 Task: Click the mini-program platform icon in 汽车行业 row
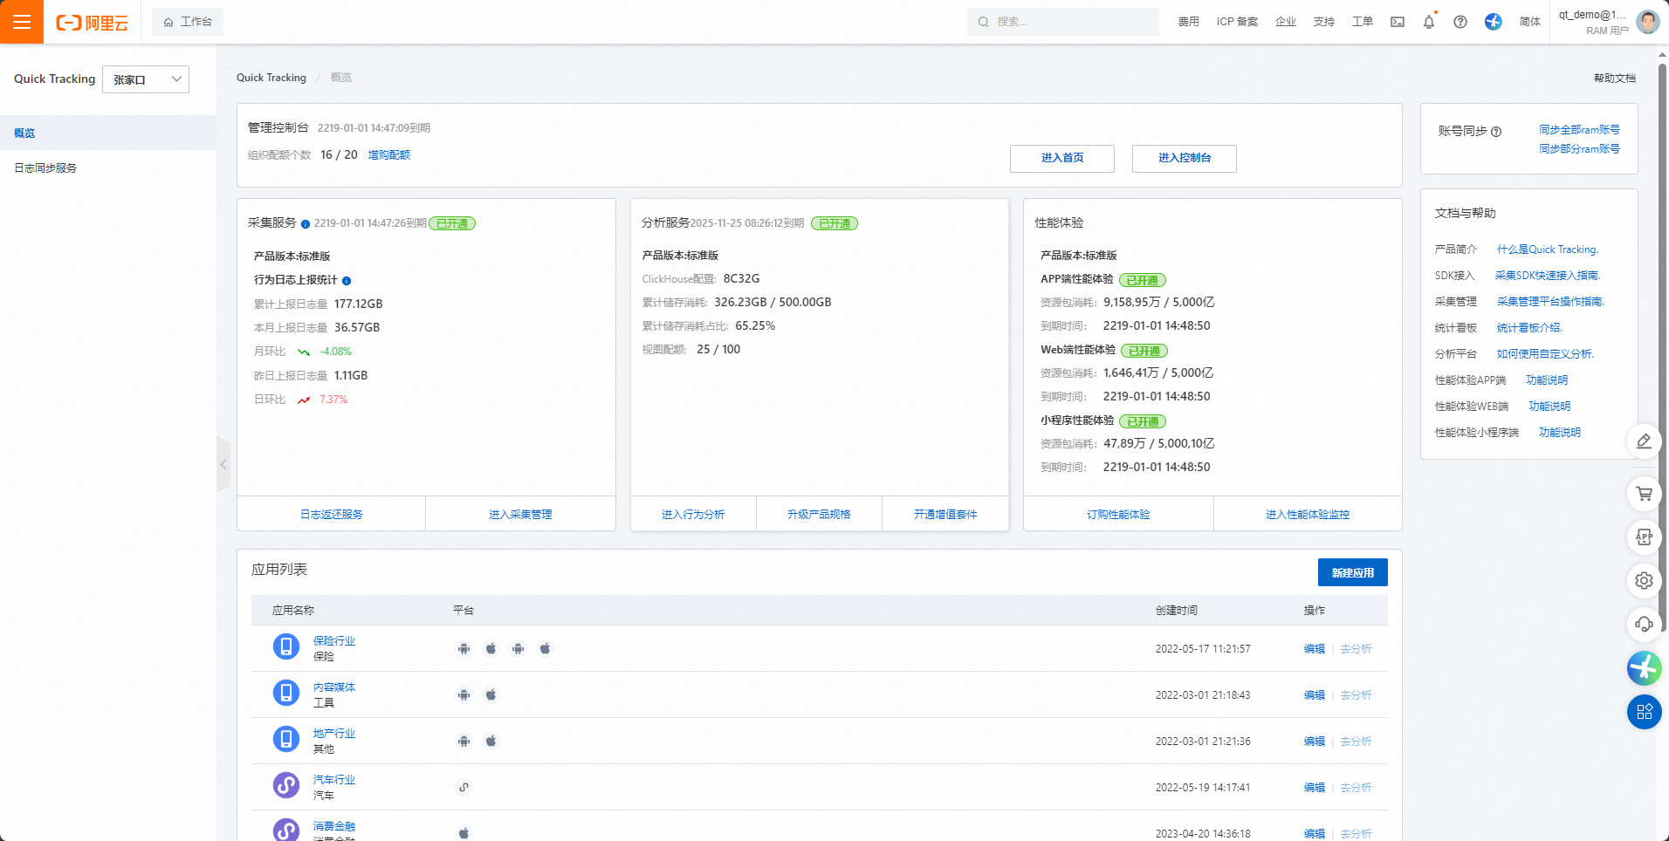click(x=464, y=787)
